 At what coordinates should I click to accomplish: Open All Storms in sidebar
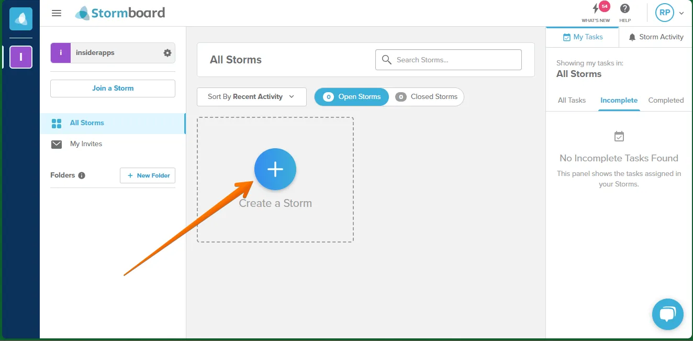click(x=113, y=123)
